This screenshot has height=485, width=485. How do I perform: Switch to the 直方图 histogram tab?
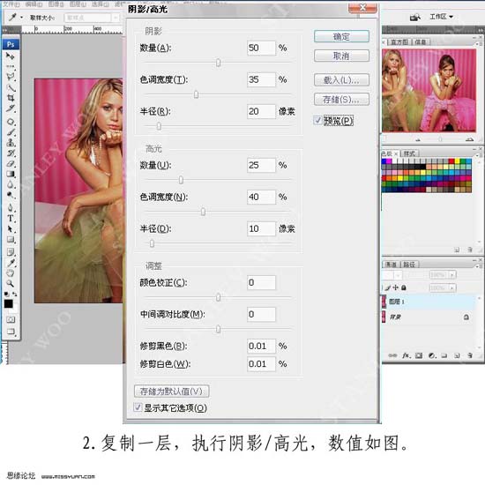tap(399, 42)
